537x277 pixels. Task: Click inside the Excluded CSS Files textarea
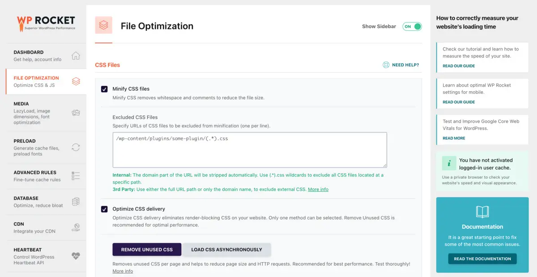pyautogui.click(x=250, y=150)
